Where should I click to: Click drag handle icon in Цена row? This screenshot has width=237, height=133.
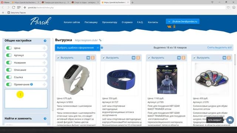tap(44, 48)
